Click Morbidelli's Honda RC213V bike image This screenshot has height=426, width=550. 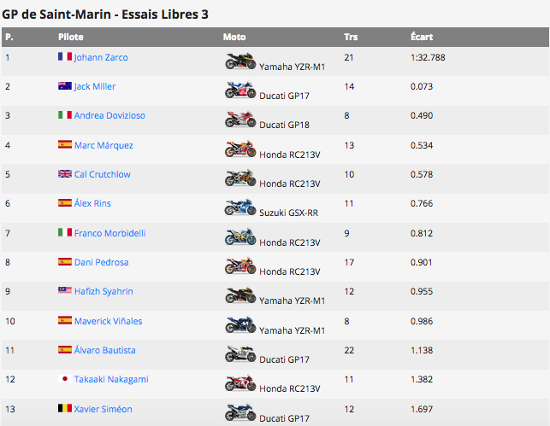coord(240,237)
